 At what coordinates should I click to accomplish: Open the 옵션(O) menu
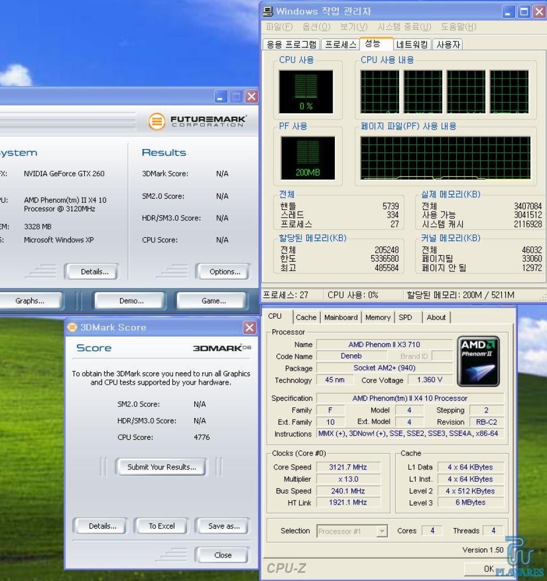(x=316, y=27)
